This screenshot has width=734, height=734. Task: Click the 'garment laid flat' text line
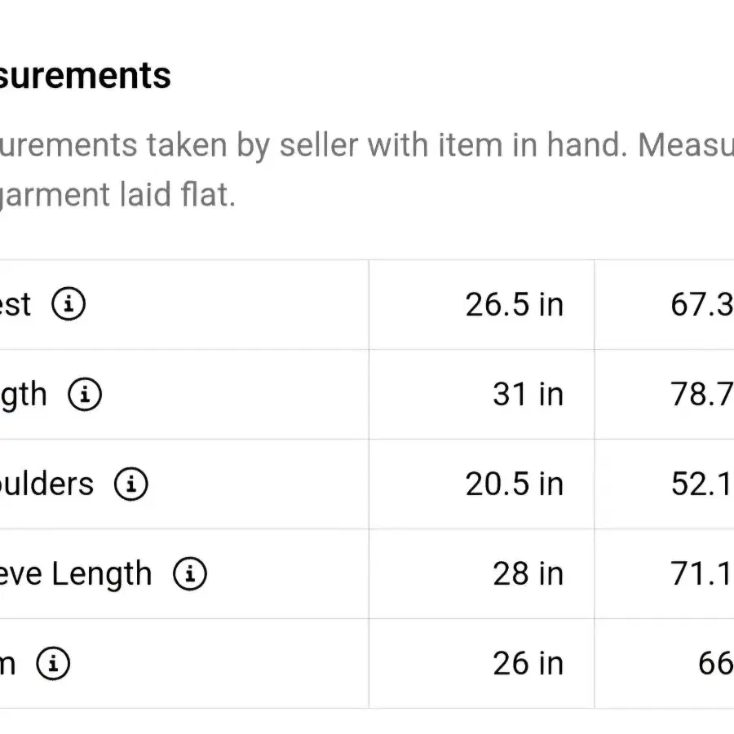coord(117,195)
